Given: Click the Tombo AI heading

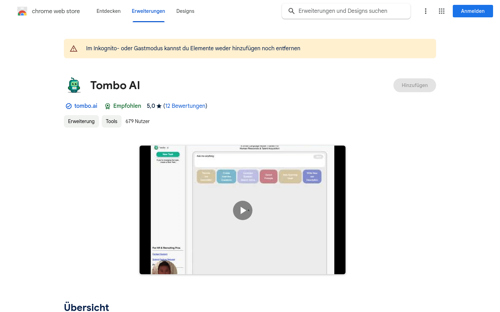Looking at the screenshot, I should (x=115, y=85).
